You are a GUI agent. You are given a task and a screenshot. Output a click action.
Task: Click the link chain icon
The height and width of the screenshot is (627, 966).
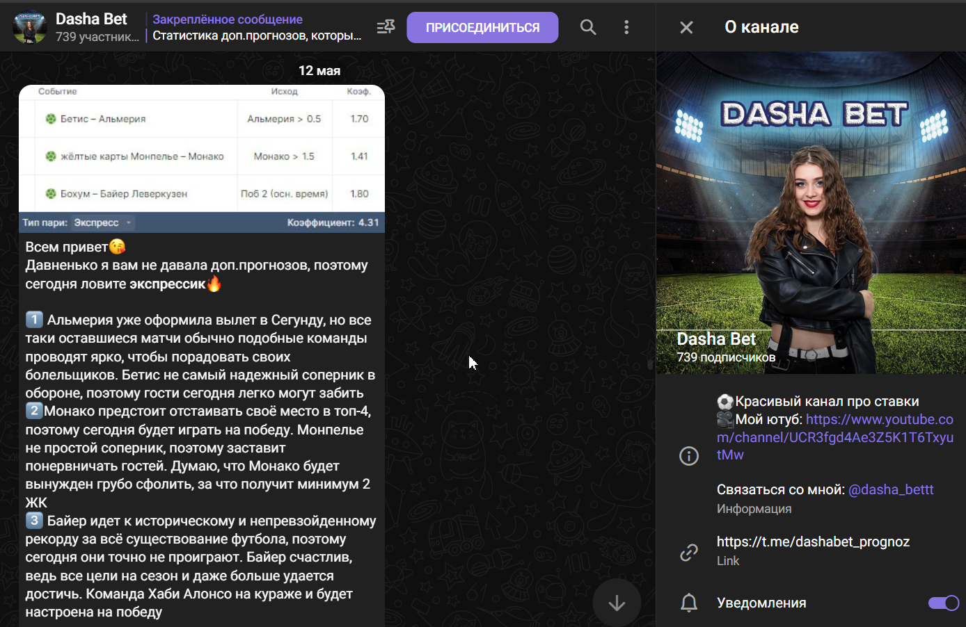click(689, 552)
